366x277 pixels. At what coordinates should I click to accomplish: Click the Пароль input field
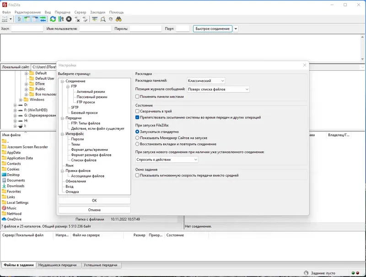pos(145,29)
